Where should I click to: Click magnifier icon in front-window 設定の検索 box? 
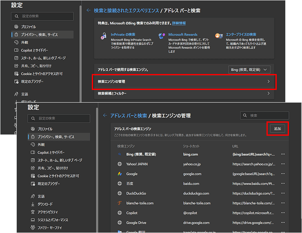33,118
